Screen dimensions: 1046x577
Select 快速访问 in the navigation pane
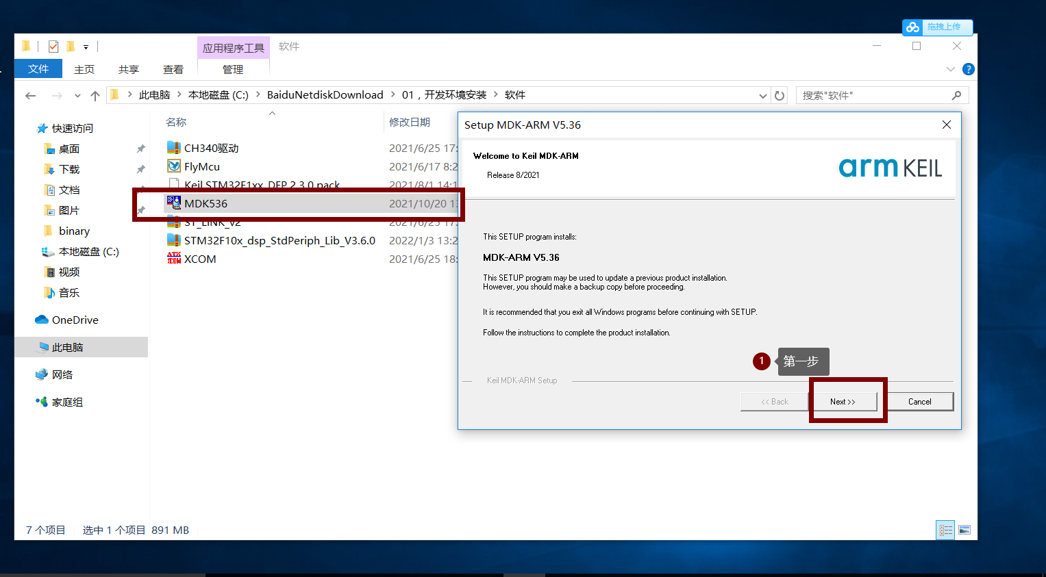pos(72,129)
